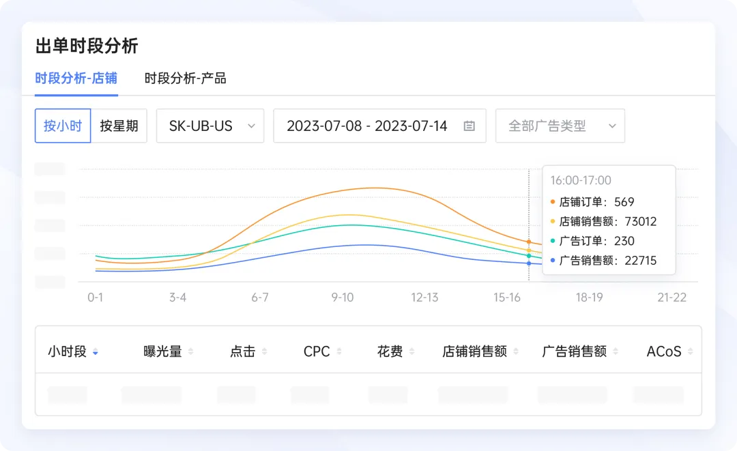The height and width of the screenshot is (451, 737).
Task: Click the 6-7 x-axis label
Action: 260,297
